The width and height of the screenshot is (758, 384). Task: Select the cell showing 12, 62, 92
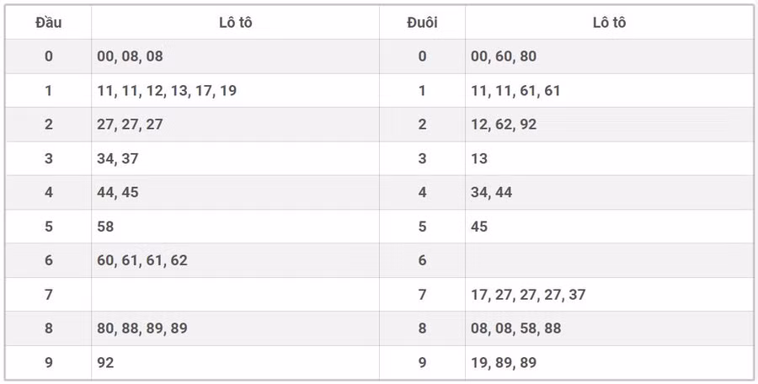(x=504, y=125)
